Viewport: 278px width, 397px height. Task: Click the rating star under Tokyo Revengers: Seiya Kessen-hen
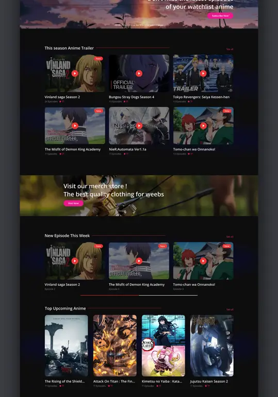(189, 101)
